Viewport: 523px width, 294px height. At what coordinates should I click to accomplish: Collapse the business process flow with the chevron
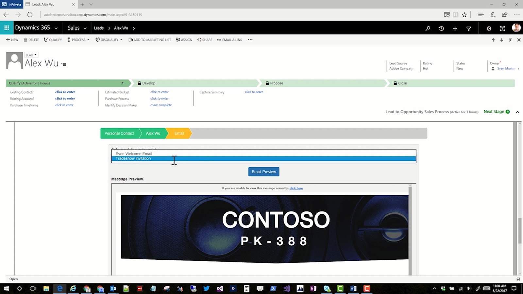[517, 112]
